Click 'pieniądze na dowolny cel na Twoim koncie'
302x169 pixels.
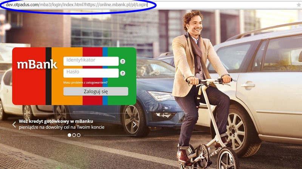point(62,127)
